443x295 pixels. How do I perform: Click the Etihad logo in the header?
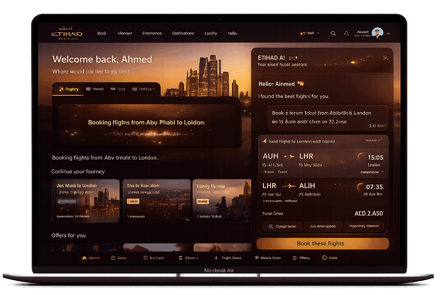[x=67, y=33]
